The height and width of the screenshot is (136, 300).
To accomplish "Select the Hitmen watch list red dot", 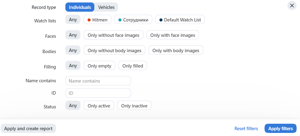I will pos(89,20).
